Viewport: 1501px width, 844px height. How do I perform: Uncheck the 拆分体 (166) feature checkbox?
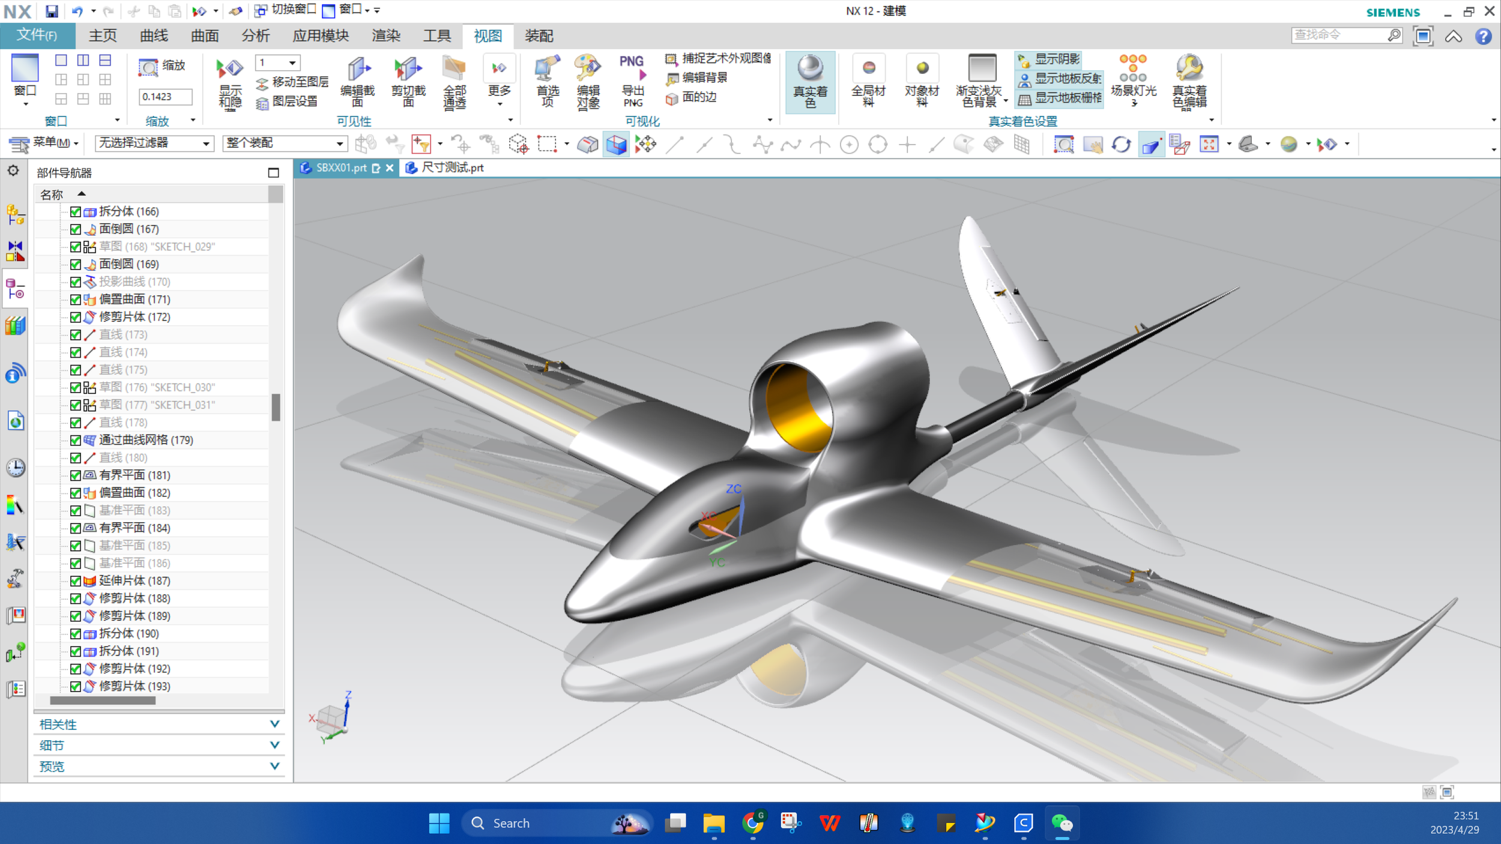[76, 211]
